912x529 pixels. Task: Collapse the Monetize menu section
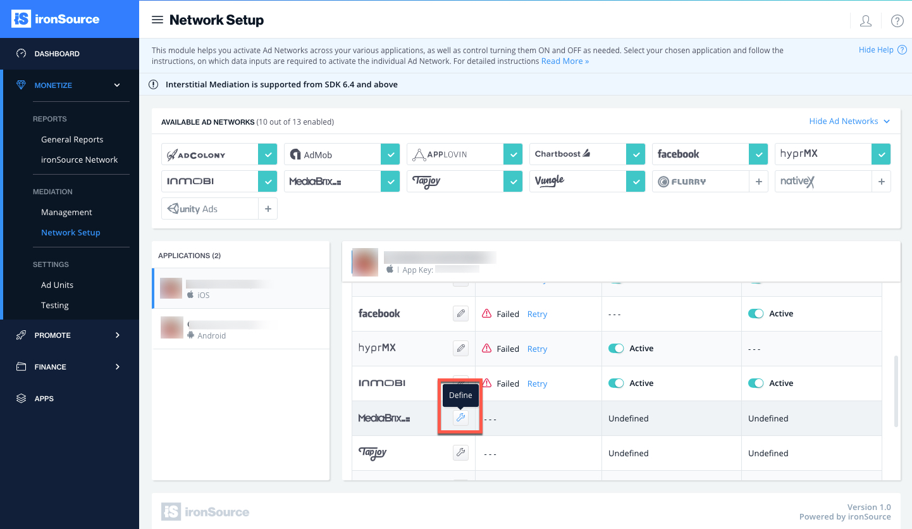click(117, 85)
